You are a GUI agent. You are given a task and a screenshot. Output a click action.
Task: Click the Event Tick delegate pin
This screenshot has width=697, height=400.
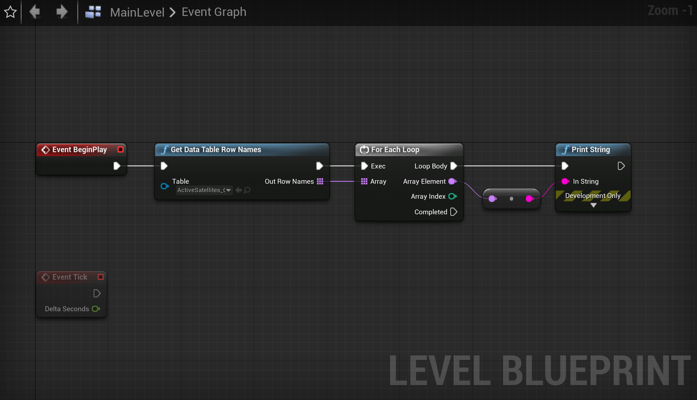[101, 277]
